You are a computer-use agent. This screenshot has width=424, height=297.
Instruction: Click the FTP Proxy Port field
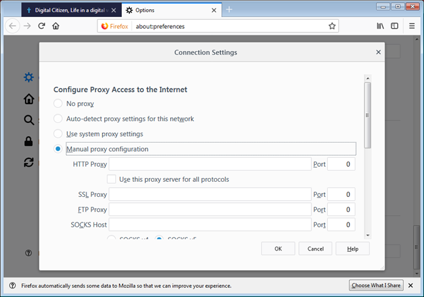(x=342, y=209)
